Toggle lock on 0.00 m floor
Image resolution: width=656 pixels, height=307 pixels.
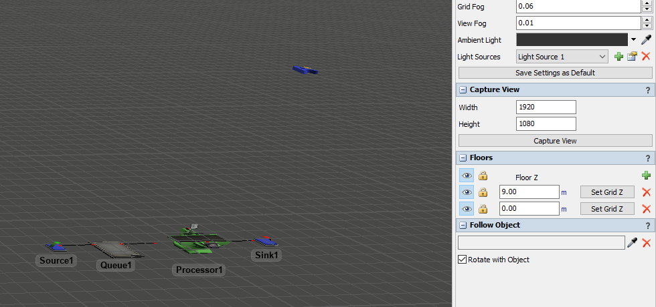tap(483, 208)
